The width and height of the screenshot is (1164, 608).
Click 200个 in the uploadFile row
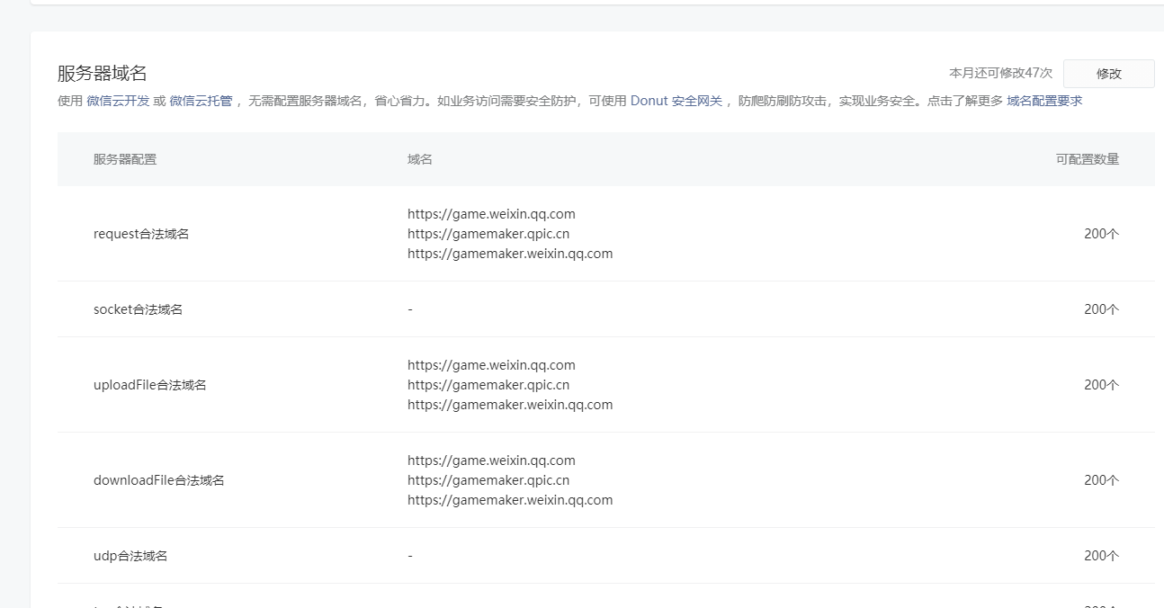click(x=1101, y=385)
